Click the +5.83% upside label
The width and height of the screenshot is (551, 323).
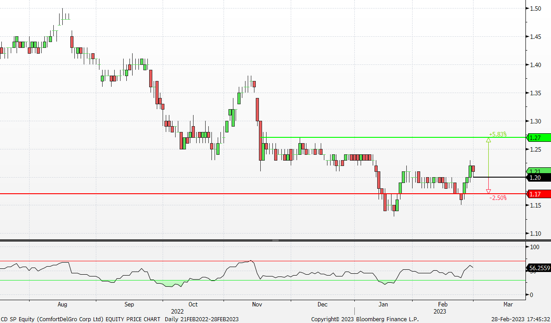(498, 134)
